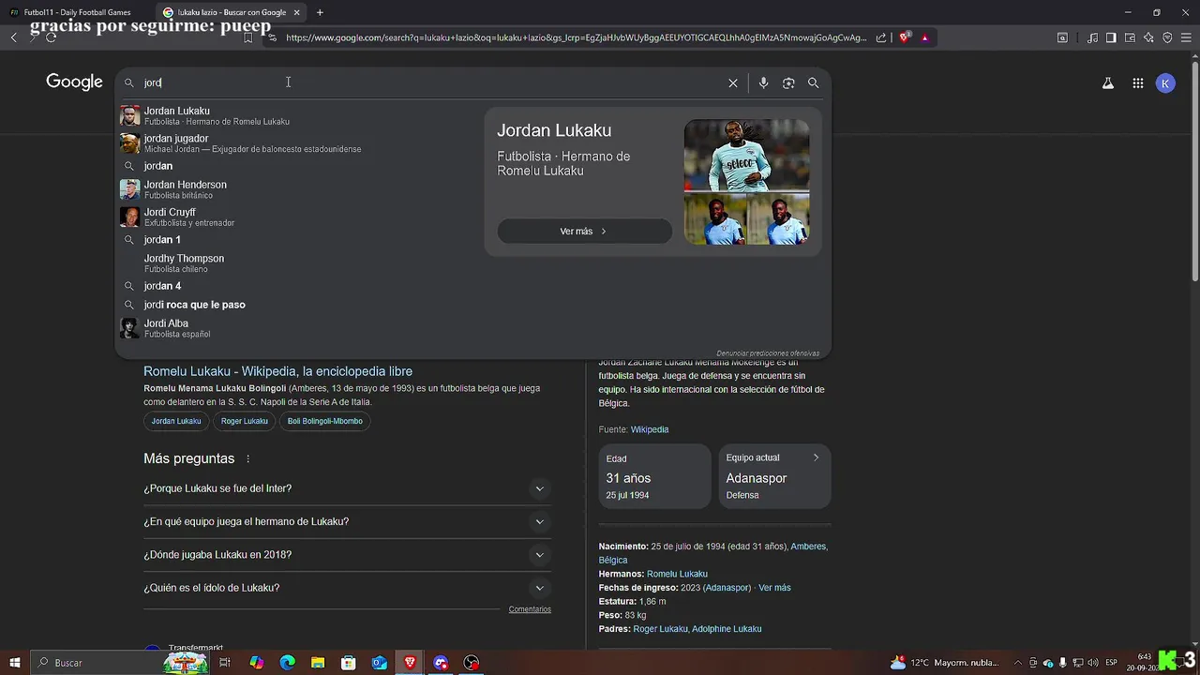This screenshot has height=675, width=1200.
Task: Clear the Google search box text
Action: pos(733,82)
